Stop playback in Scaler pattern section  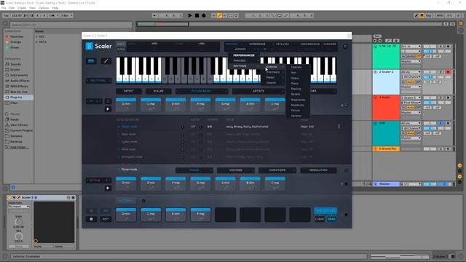click(x=91, y=219)
